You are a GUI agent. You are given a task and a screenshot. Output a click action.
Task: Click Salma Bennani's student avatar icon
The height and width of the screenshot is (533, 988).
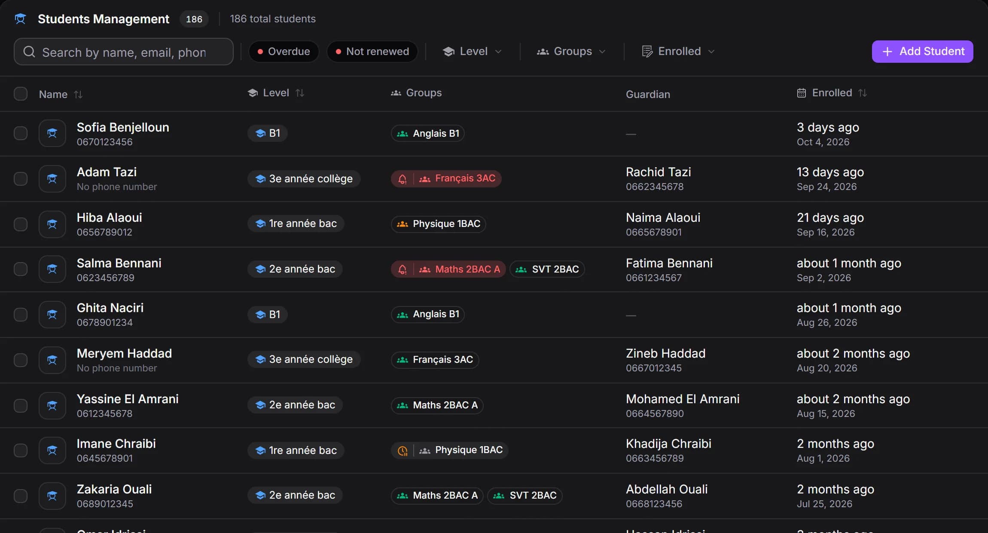coord(52,269)
